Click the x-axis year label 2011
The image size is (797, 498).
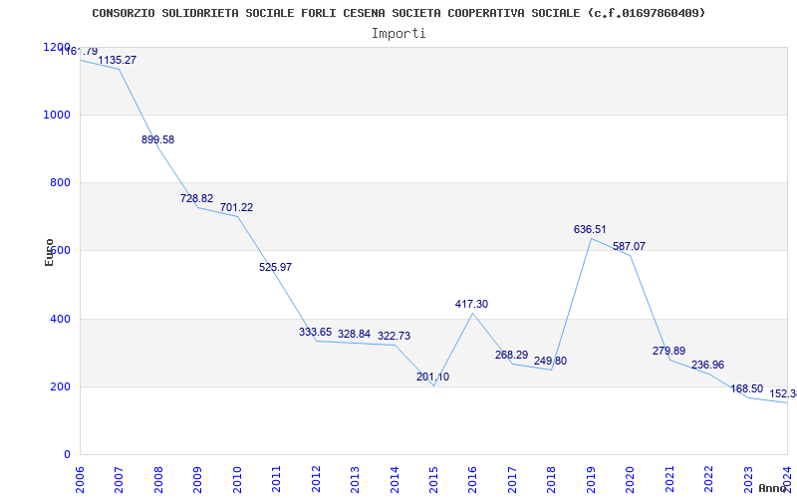[x=277, y=479]
